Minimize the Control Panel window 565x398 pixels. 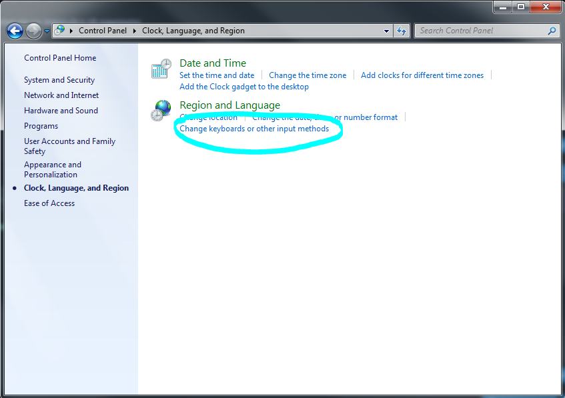click(x=503, y=7)
